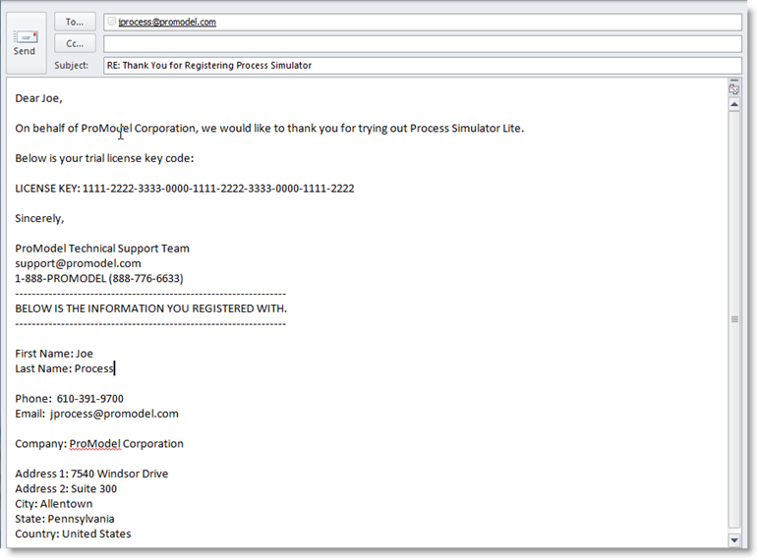Click 'BELOW IS THE INFORMATION YOU REGISTERED WITH.'
Screen dimensions: 759x560
click(x=151, y=308)
